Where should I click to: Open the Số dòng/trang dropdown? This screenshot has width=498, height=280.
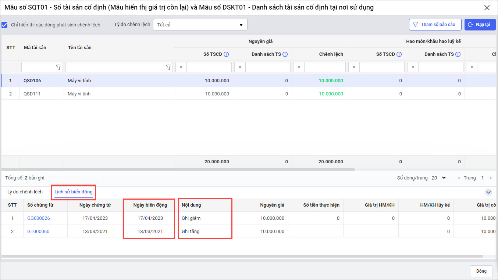(x=439, y=178)
